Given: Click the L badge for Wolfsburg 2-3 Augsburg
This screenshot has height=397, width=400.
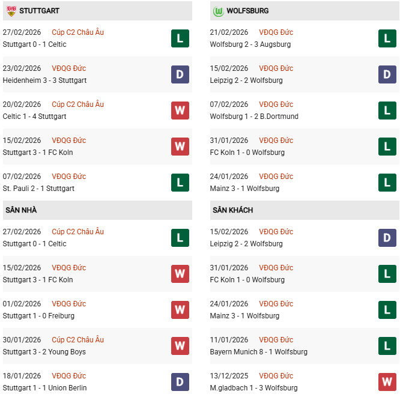Looking at the screenshot, I should (387, 38).
